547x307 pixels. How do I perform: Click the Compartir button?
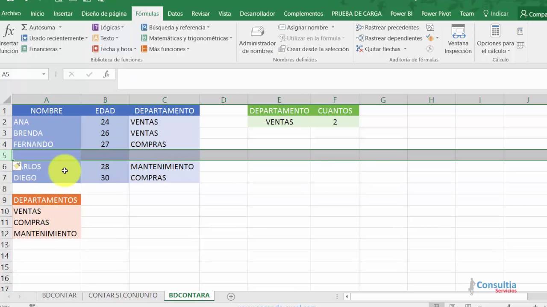533,14
